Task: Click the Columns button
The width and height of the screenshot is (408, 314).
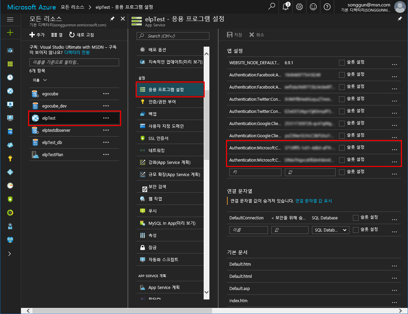Action: click(57, 35)
